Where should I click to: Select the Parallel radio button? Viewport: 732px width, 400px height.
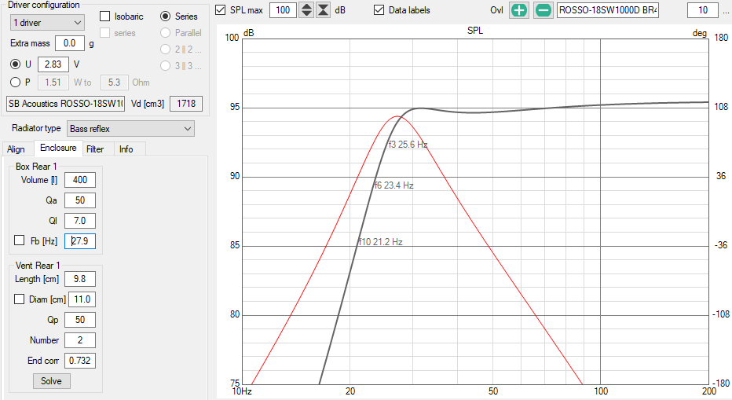click(165, 33)
